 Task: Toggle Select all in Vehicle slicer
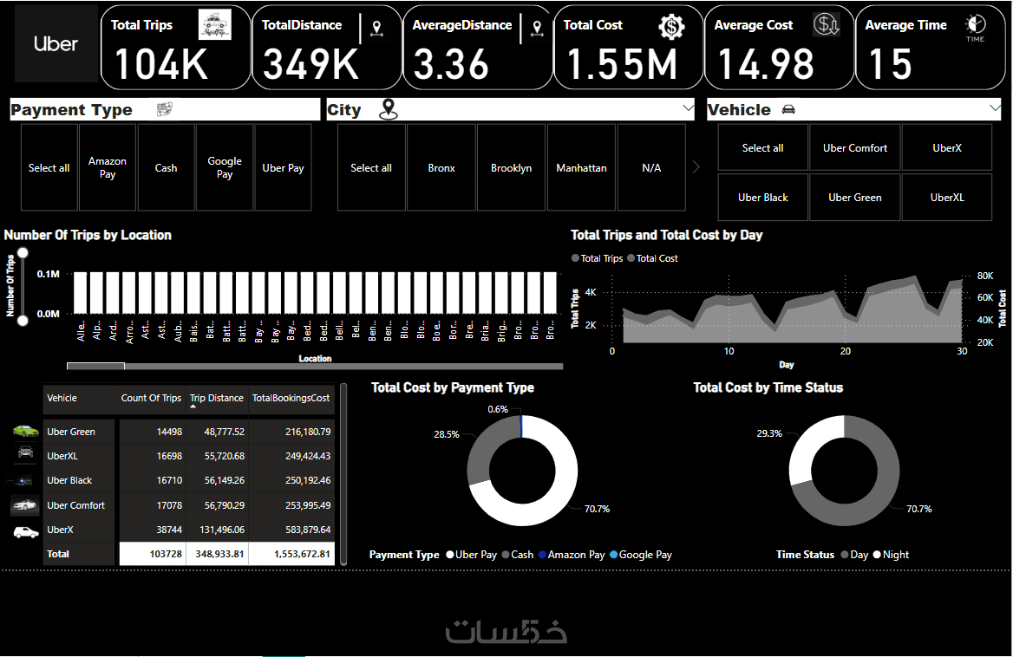[763, 148]
